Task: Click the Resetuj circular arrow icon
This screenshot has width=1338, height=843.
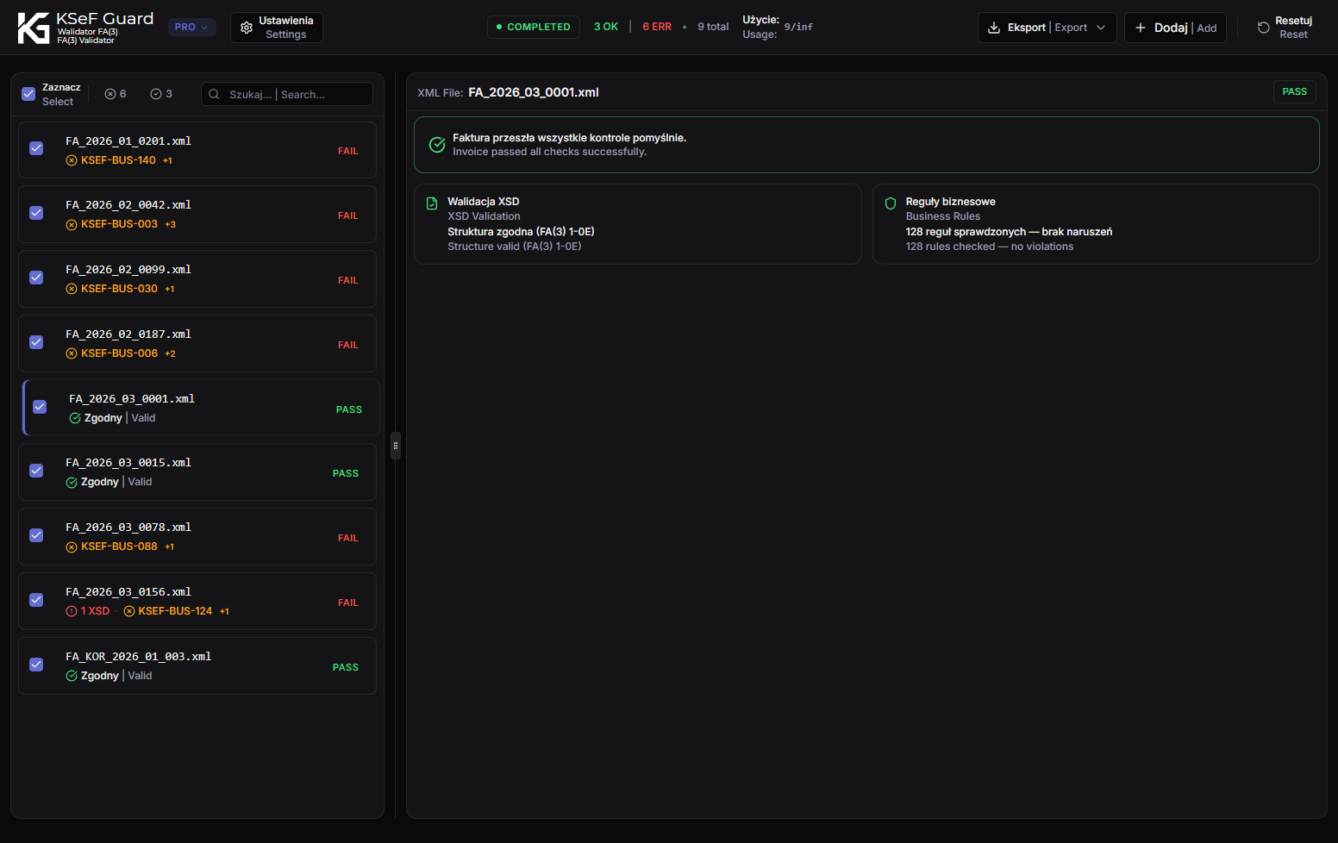Action: pos(1264,28)
